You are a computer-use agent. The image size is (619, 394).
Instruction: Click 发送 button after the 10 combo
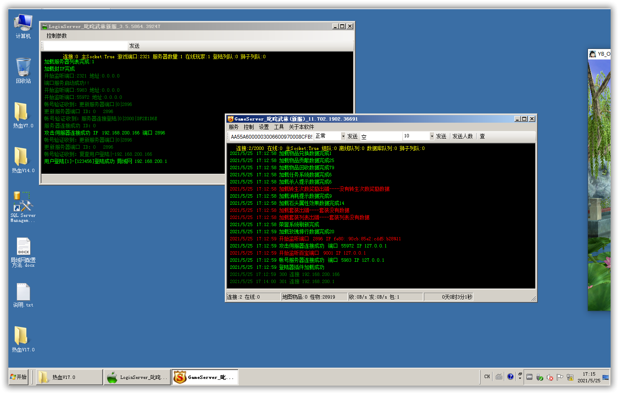coord(441,136)
